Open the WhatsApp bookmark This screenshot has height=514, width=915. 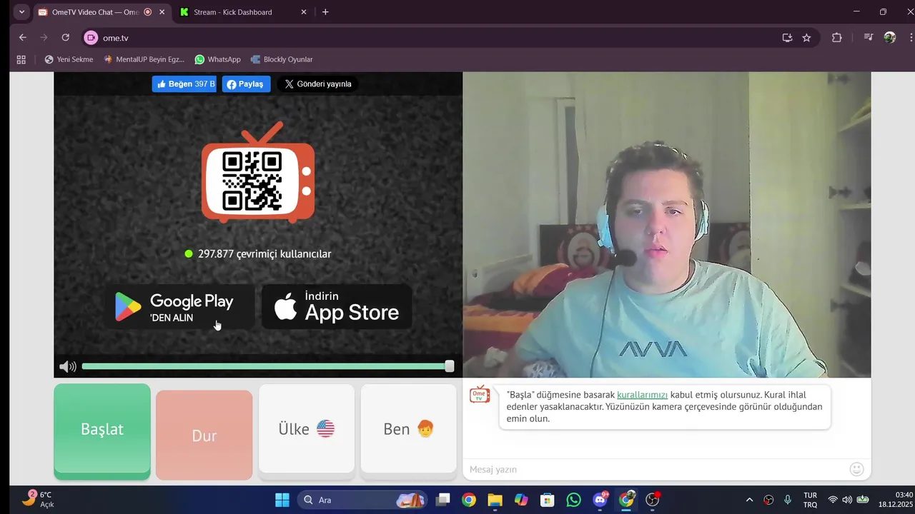[x=217, y=59]
